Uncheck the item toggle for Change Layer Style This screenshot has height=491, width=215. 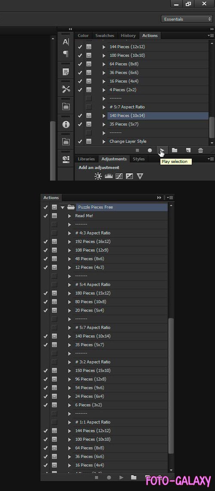[80, 141]
